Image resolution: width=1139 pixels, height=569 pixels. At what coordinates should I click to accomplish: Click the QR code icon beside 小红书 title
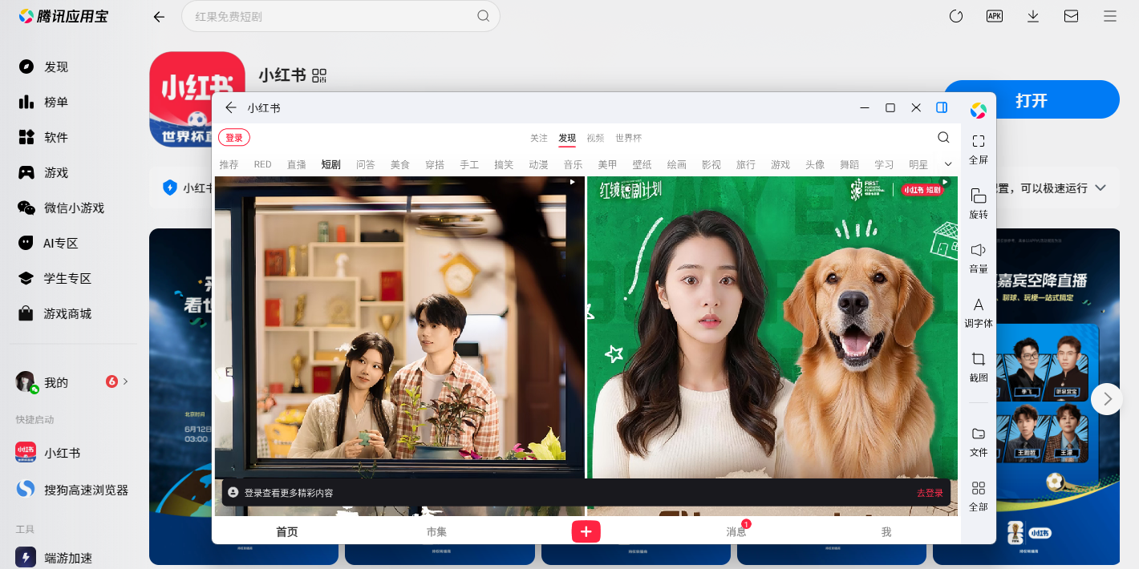click(319, 75)
